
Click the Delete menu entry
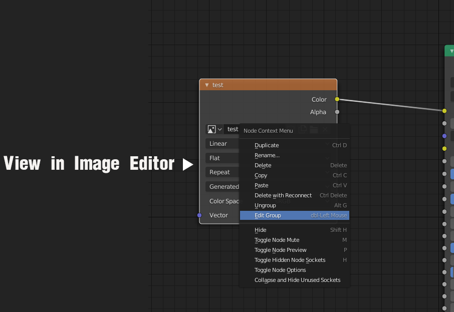(x=295, y=165)
